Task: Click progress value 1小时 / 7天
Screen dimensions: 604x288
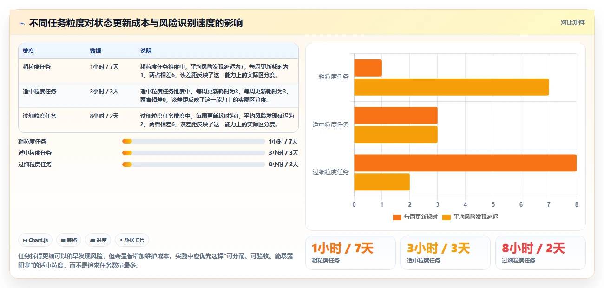Action: 283,141
